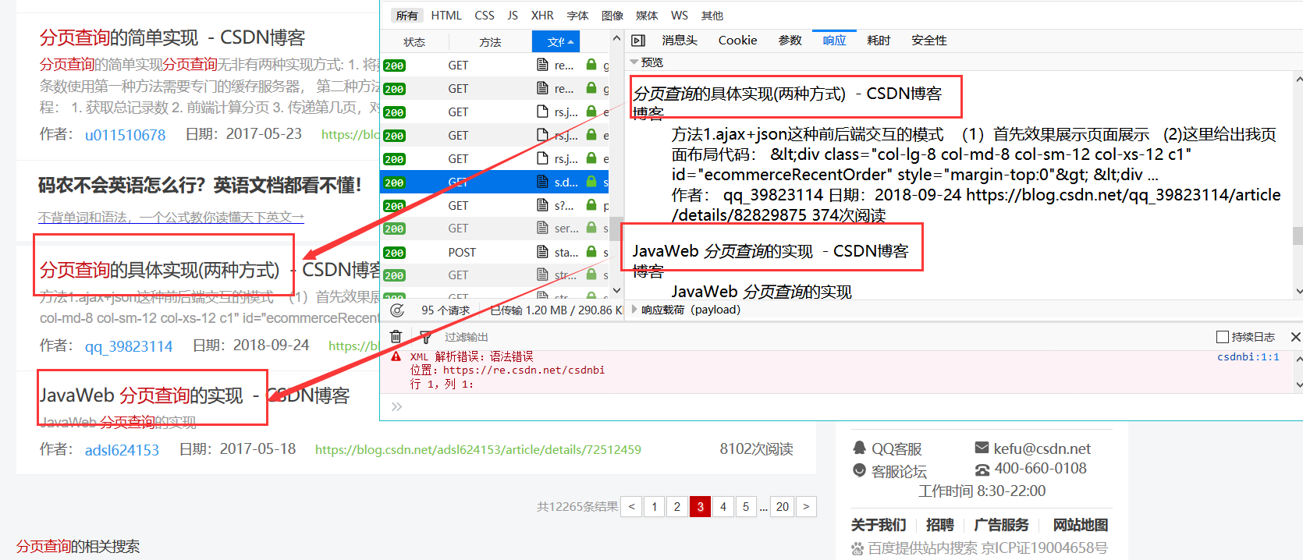Click the 客服论坛 chat icon
This screenshot has height=560, width=1303.
point(859,470)
